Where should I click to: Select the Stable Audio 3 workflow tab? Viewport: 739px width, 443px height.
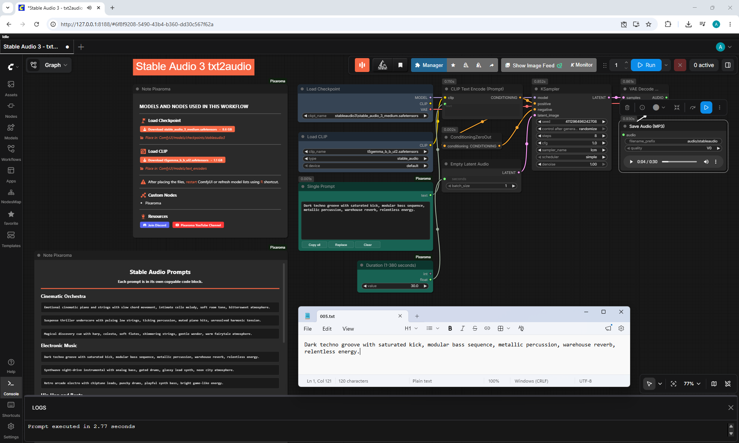coord(37,47)
